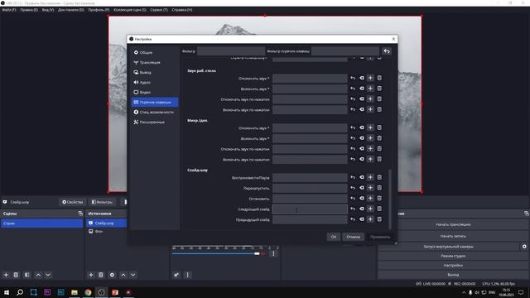Open the Док-панели menu
The height and width of the screenshot is (298, 530).
click(71, 10)
